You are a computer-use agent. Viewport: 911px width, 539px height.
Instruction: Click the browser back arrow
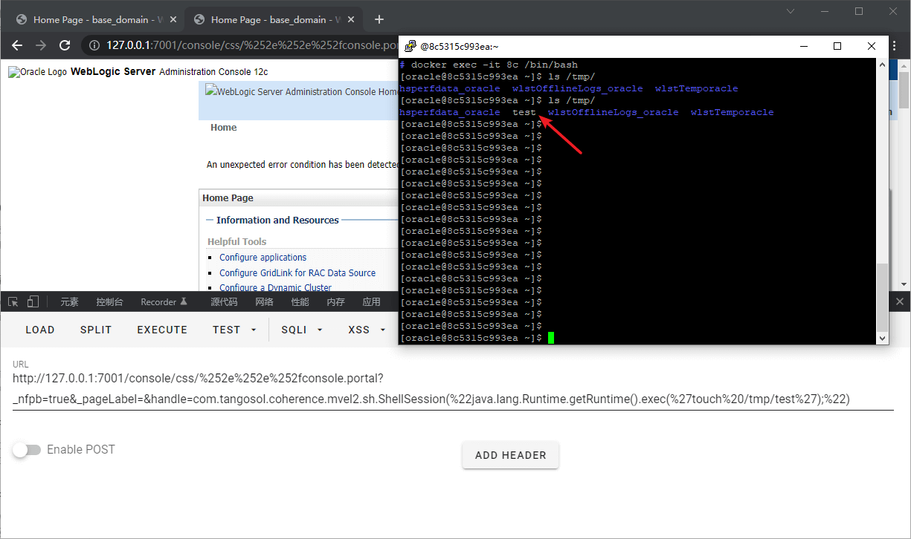click(17, 45)
